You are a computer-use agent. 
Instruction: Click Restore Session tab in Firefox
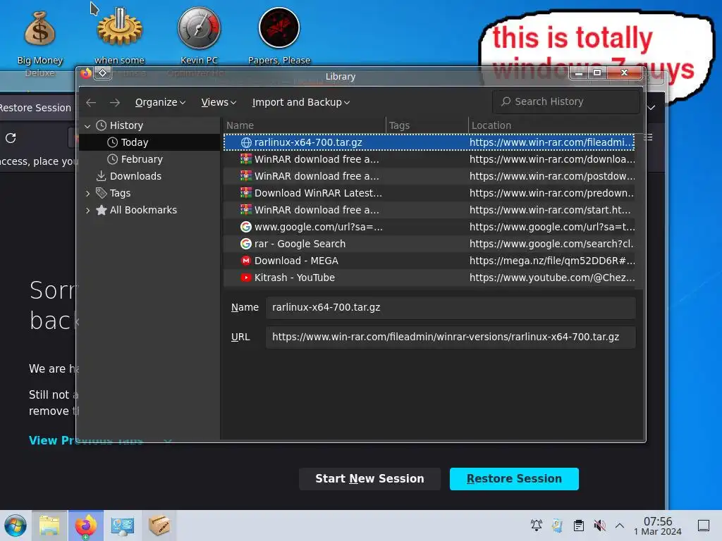pyautogui.click(x=35, y=108)
